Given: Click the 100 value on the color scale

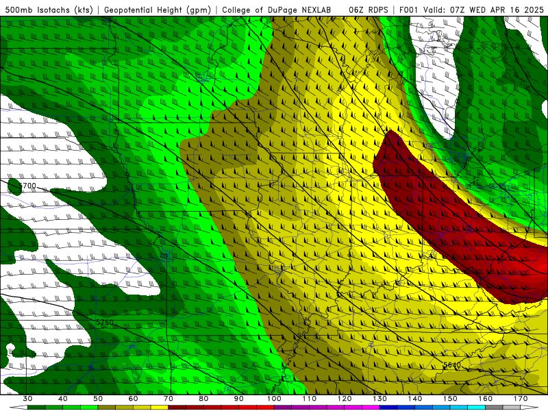Looking at the screenshot, I should point(274,399).
